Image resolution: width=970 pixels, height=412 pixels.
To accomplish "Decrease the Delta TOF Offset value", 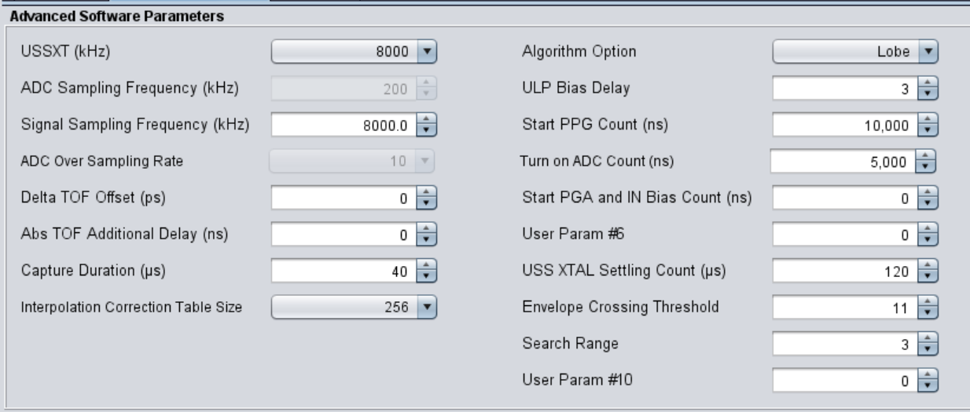I will tap(425, 202).
